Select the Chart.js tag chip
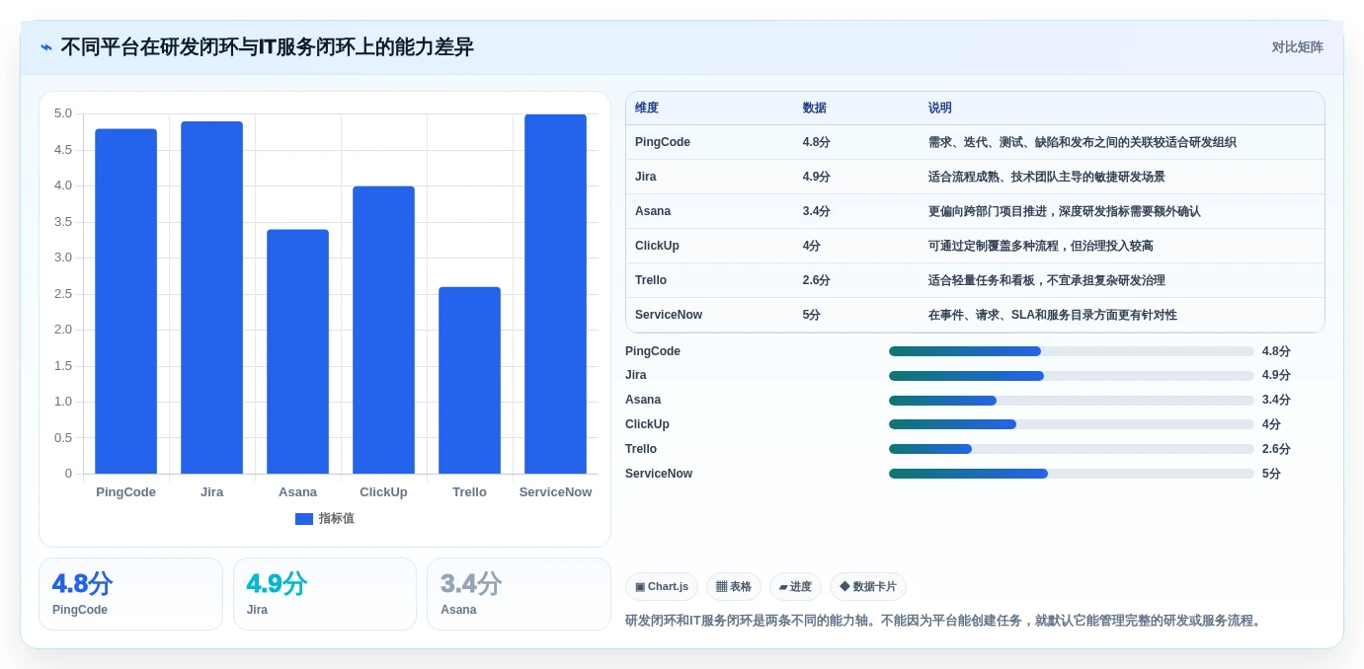Image resolution: width=1364 pixels, height=669 pixels. tap(662, 587)
